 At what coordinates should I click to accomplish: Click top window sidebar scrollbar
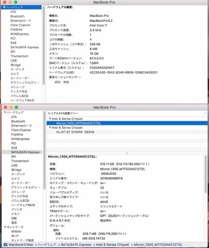coord(44,45)
